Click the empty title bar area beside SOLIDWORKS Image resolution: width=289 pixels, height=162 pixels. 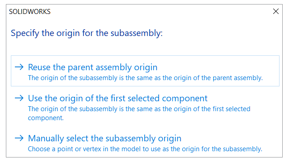pyautogui.click(x=160, y=11)
